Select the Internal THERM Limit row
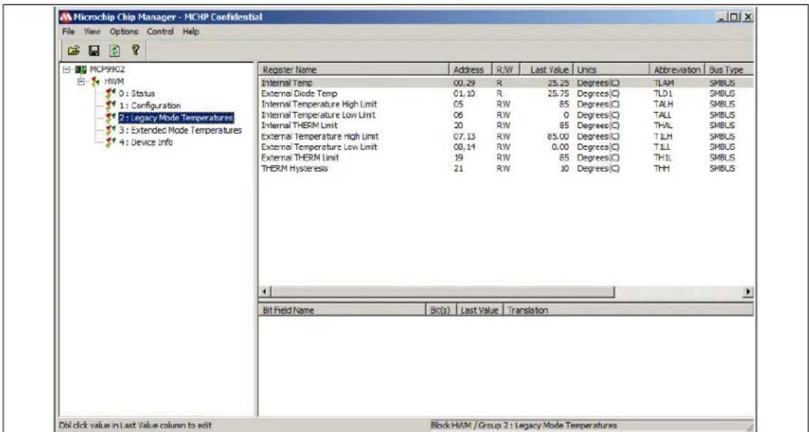The image size is (809, 432). pos(506,125)
